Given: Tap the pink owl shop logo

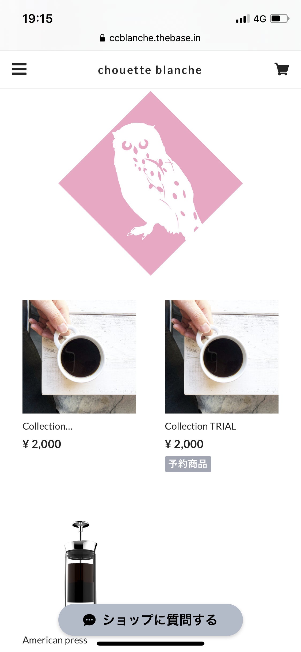Looking at the screenshot, I should [151, 183].
